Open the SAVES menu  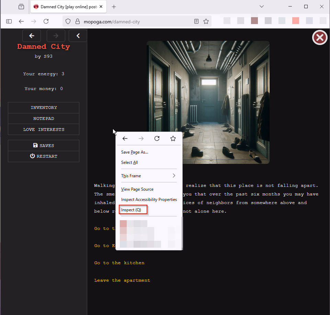click(x=44, y=146)
